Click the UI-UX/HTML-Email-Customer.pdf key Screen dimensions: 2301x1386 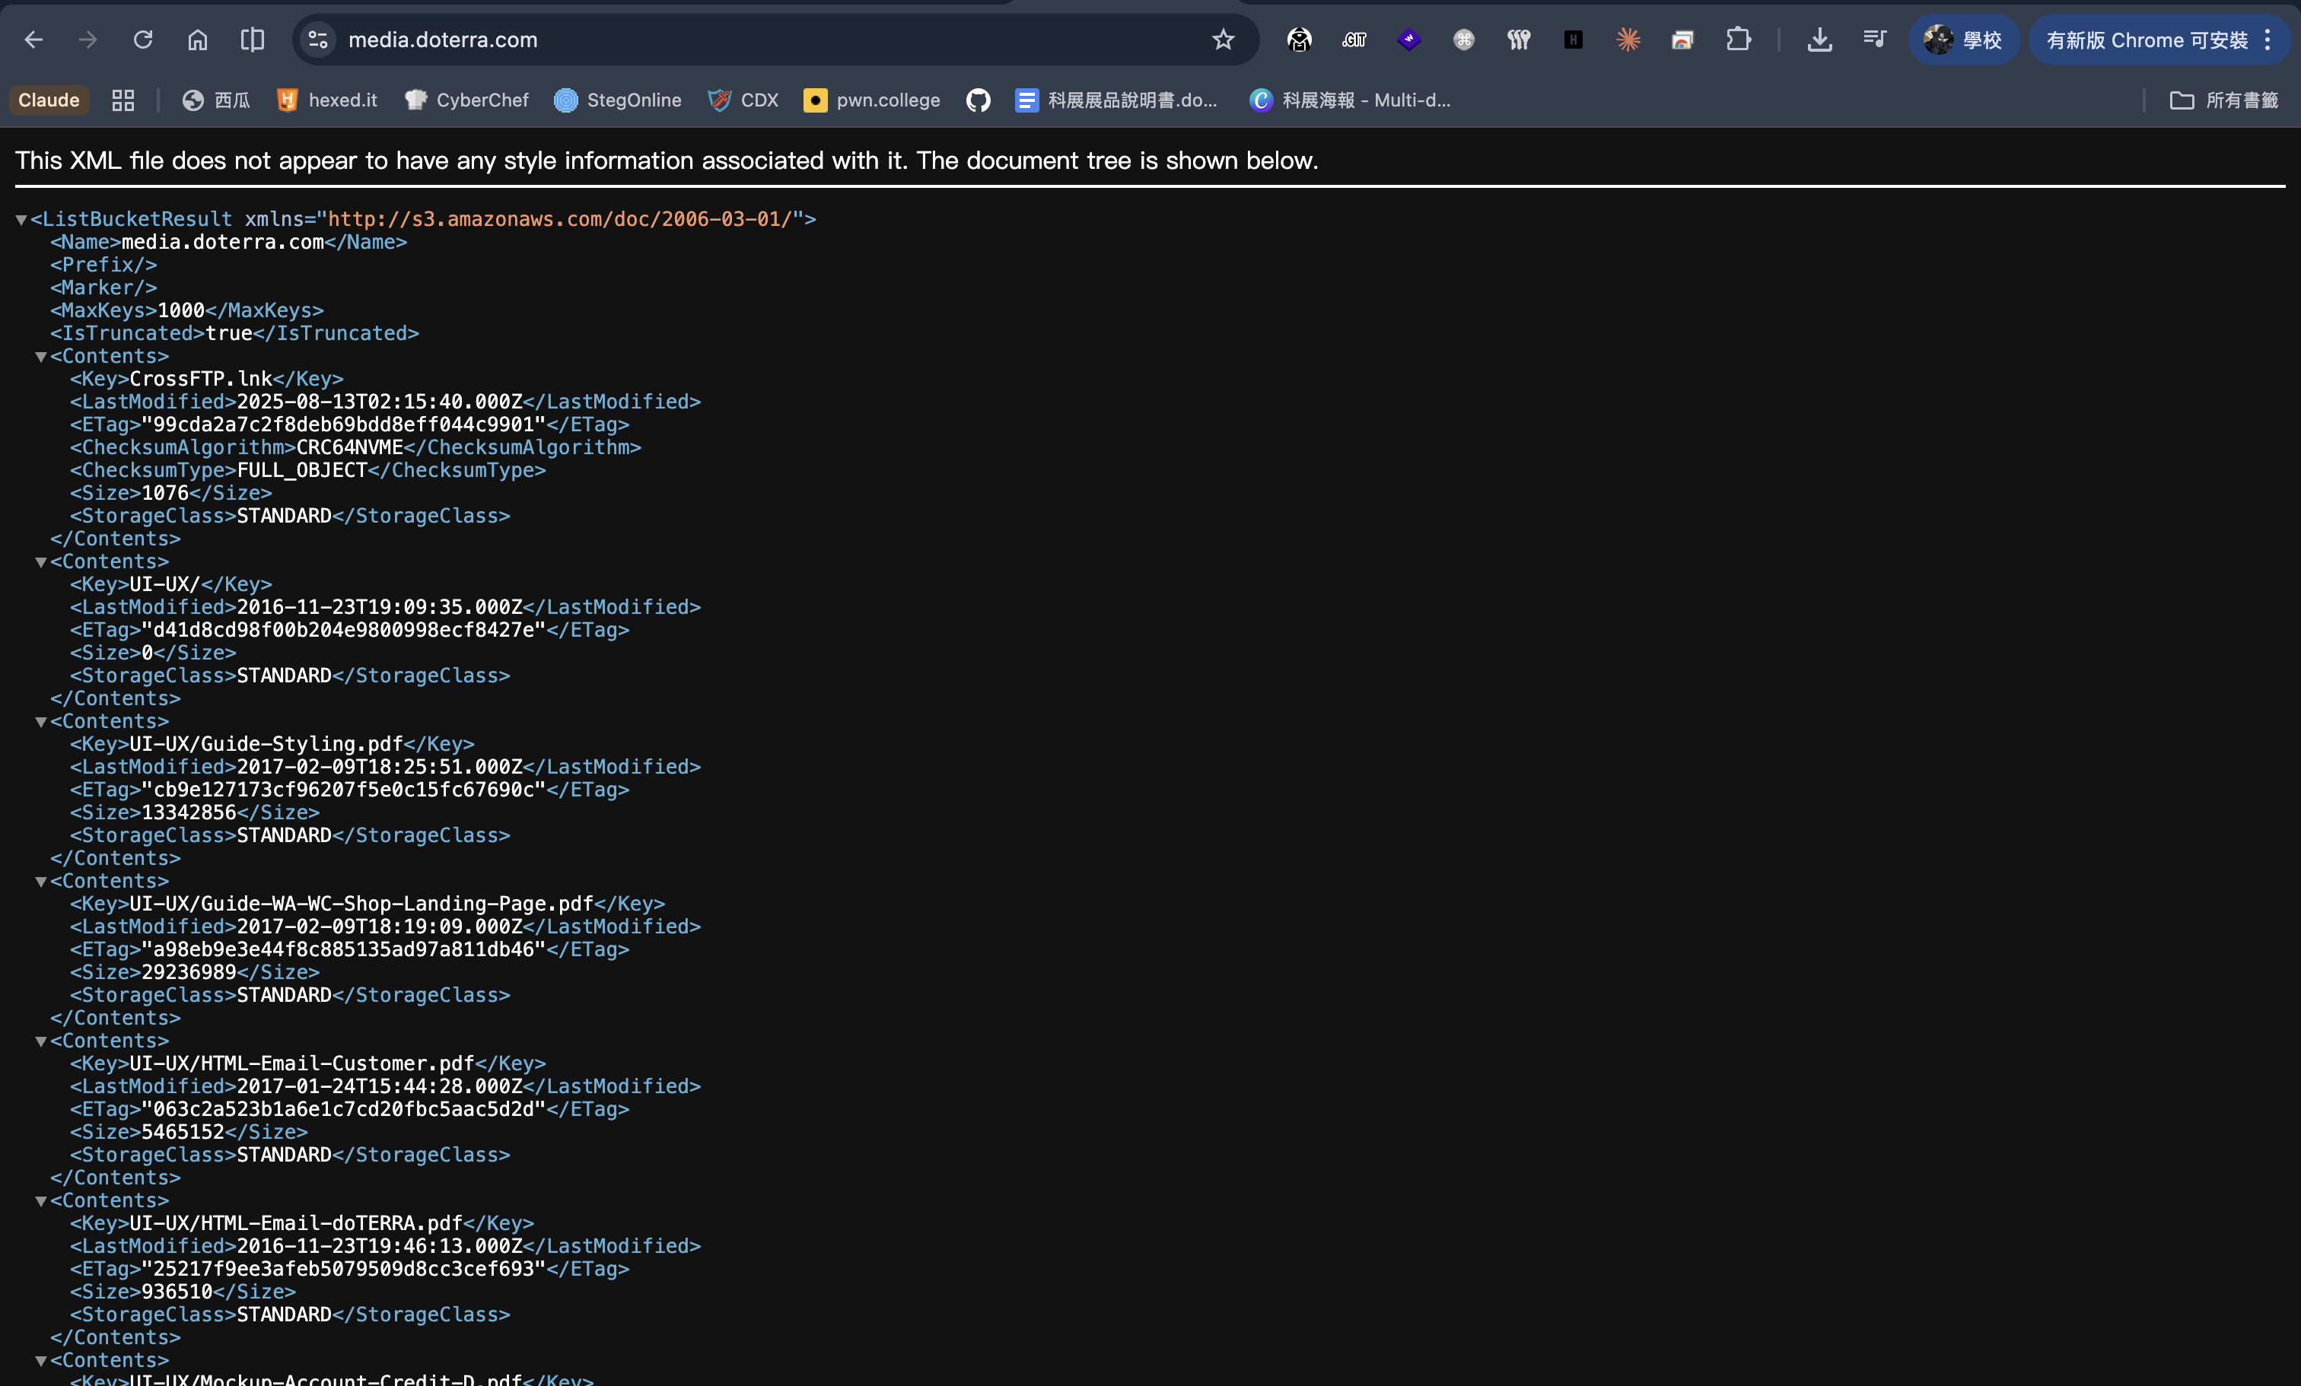[301, 1063]
